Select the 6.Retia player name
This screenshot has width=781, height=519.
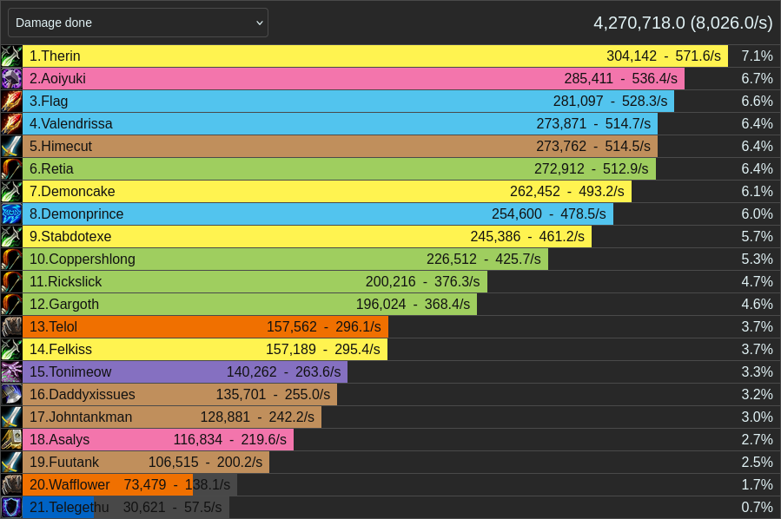(51, 168)
